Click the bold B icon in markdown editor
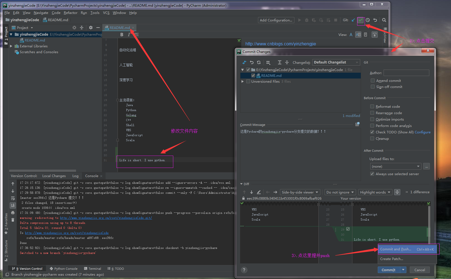 coord(122,35)
